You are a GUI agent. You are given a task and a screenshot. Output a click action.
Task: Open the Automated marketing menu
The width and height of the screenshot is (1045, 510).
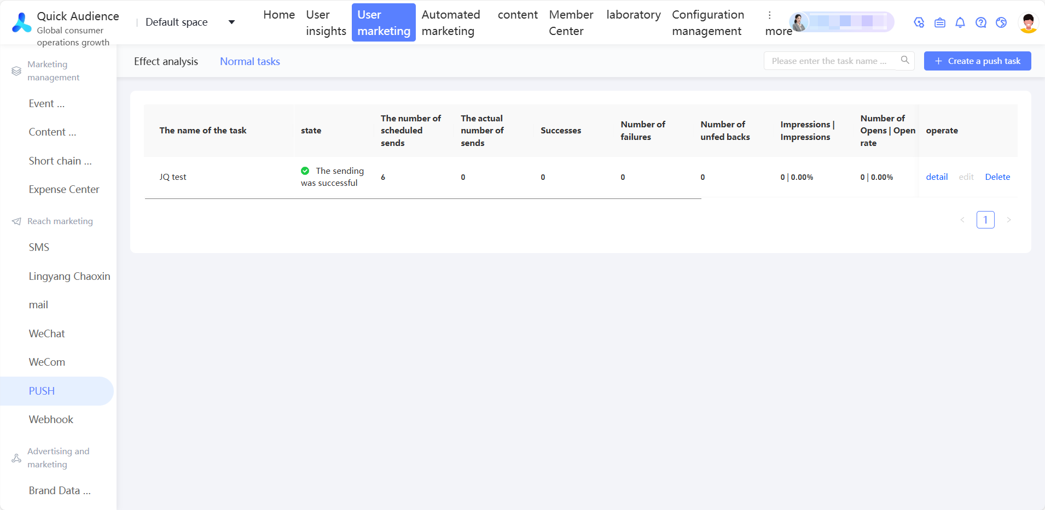click(x=451, y=23)
